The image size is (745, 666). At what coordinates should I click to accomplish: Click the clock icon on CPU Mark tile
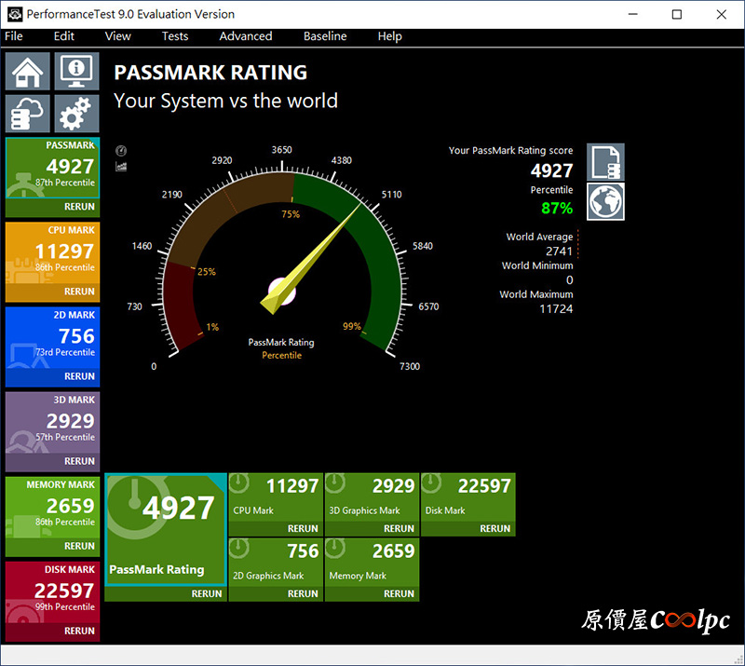pos(239,483)
